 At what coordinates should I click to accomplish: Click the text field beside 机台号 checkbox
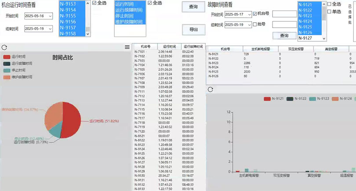284,14
